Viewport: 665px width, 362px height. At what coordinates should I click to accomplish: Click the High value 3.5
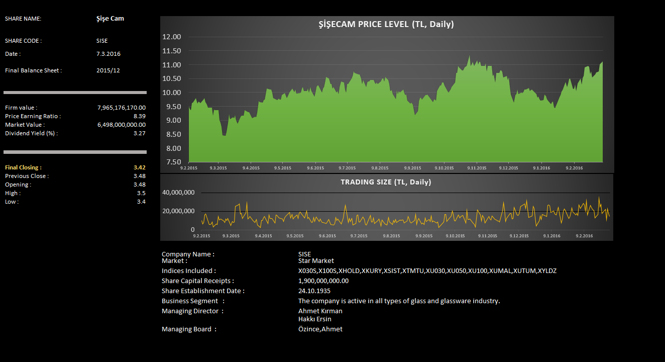141,193
